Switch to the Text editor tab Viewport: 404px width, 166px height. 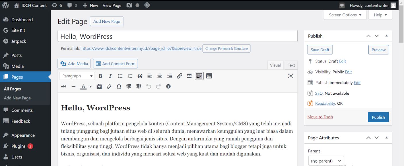(291, 65)
